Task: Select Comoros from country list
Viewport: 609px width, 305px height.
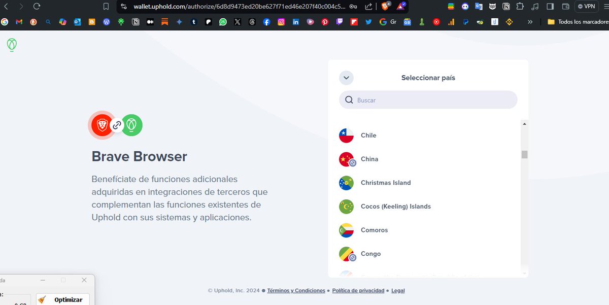Action: [x=429, y=230]
